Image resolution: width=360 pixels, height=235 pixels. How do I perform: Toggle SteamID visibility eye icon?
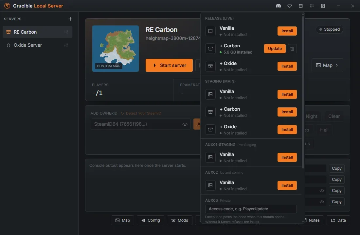click(x=185, y=124)
